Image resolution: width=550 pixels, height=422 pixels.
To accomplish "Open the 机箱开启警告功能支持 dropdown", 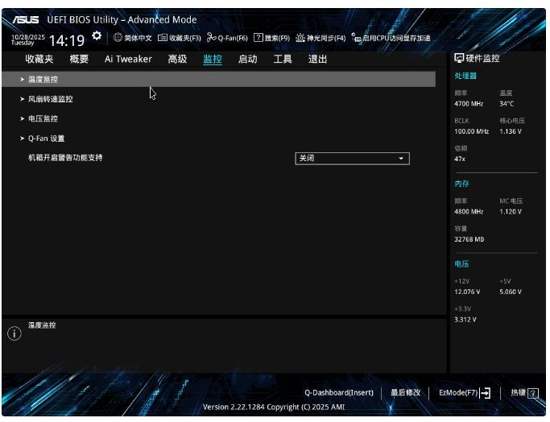I will point(352,159).
